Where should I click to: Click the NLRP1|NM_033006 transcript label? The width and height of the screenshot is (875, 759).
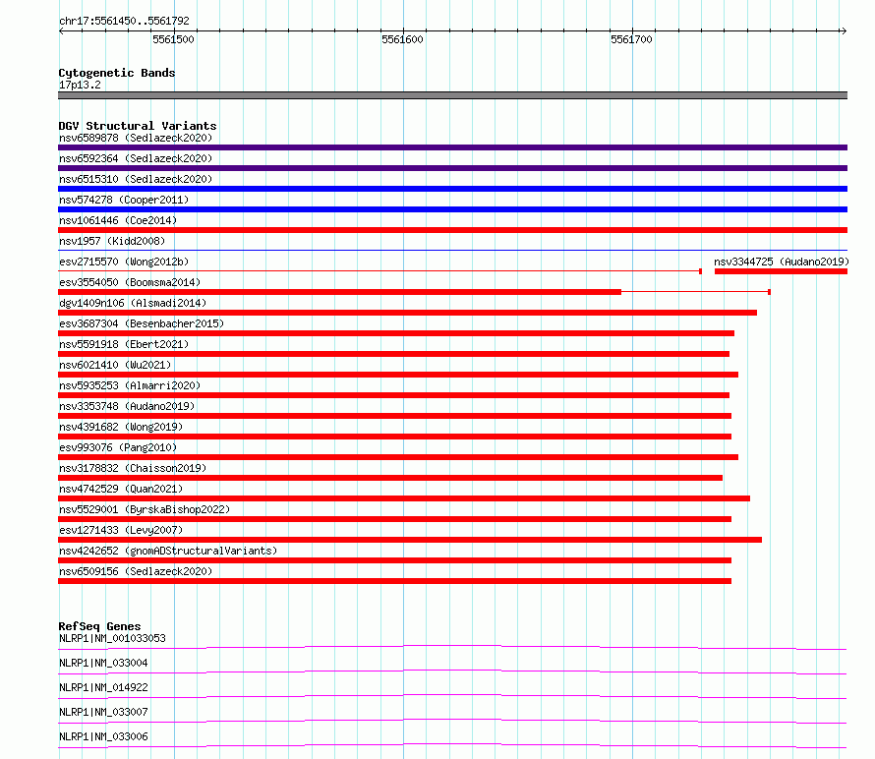click(103, 736)
